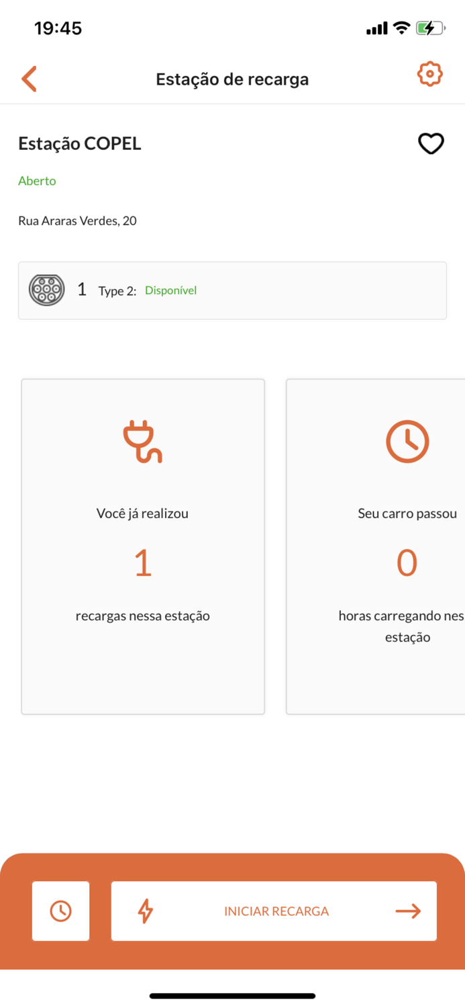Tap the Wi-Fi icon in the status bar

tap(403, 28)
